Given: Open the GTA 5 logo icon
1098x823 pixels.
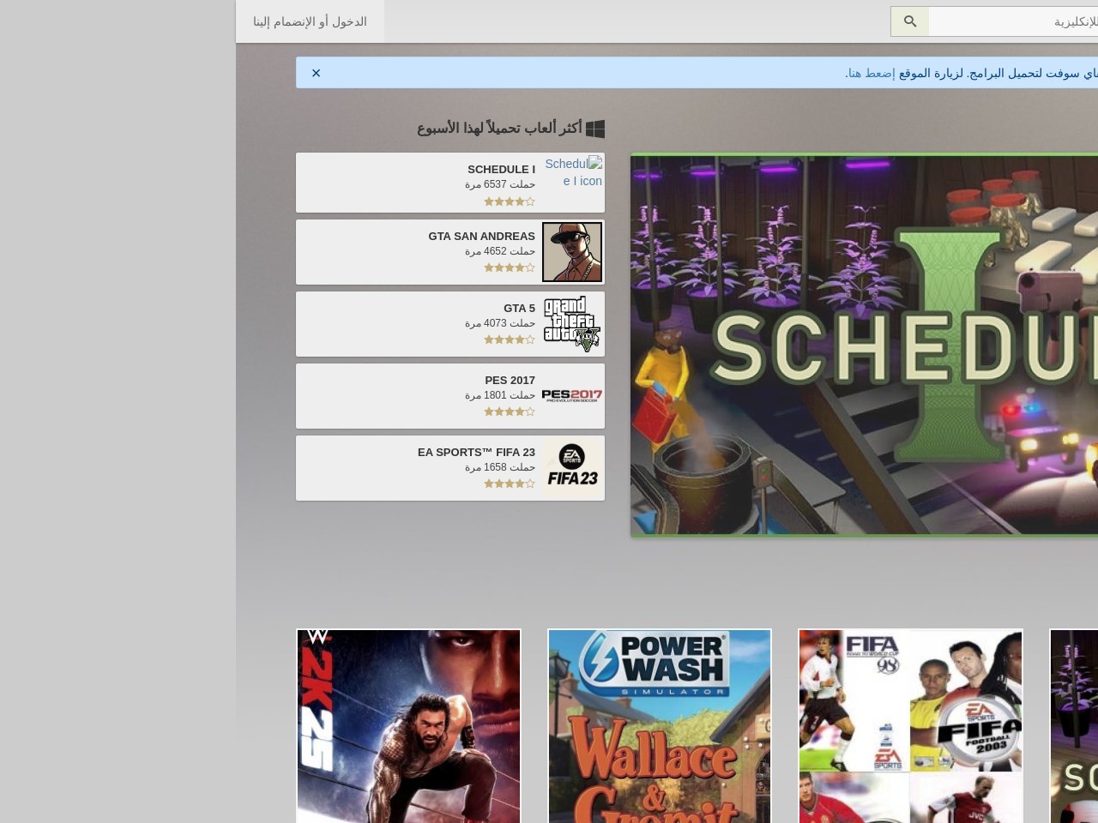Looking at the screenshot, I should [572, 324].
